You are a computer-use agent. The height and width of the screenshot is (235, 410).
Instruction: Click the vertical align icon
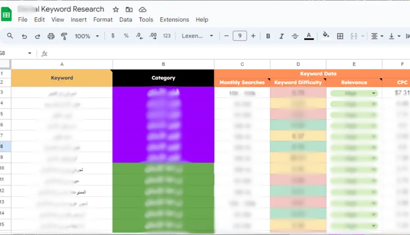(x=391, y=36)
